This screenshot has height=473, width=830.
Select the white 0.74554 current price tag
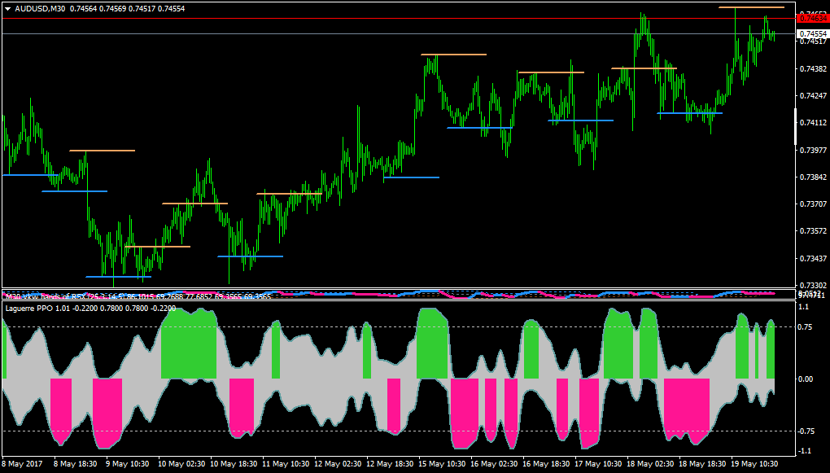813,33
